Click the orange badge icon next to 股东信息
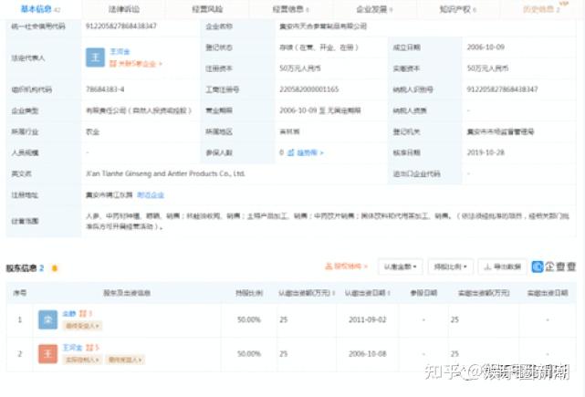The image size is (585, 397). coord(55,268)
